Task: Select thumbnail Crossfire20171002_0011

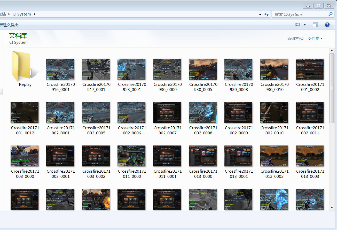Action: (x=310, y=113)
